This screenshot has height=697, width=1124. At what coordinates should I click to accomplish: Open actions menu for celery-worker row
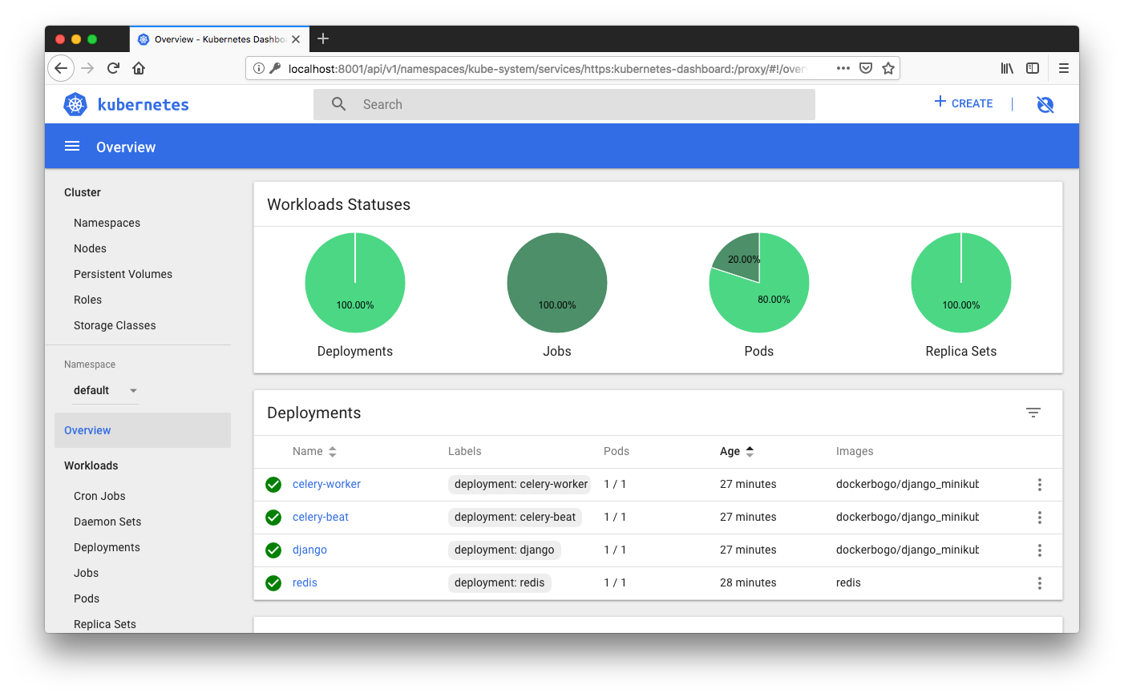click(x=1040, y=485)
